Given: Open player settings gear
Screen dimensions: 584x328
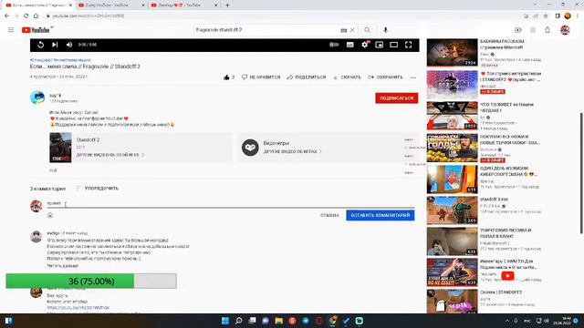Looking at the screenshot, I should point(365,45).
